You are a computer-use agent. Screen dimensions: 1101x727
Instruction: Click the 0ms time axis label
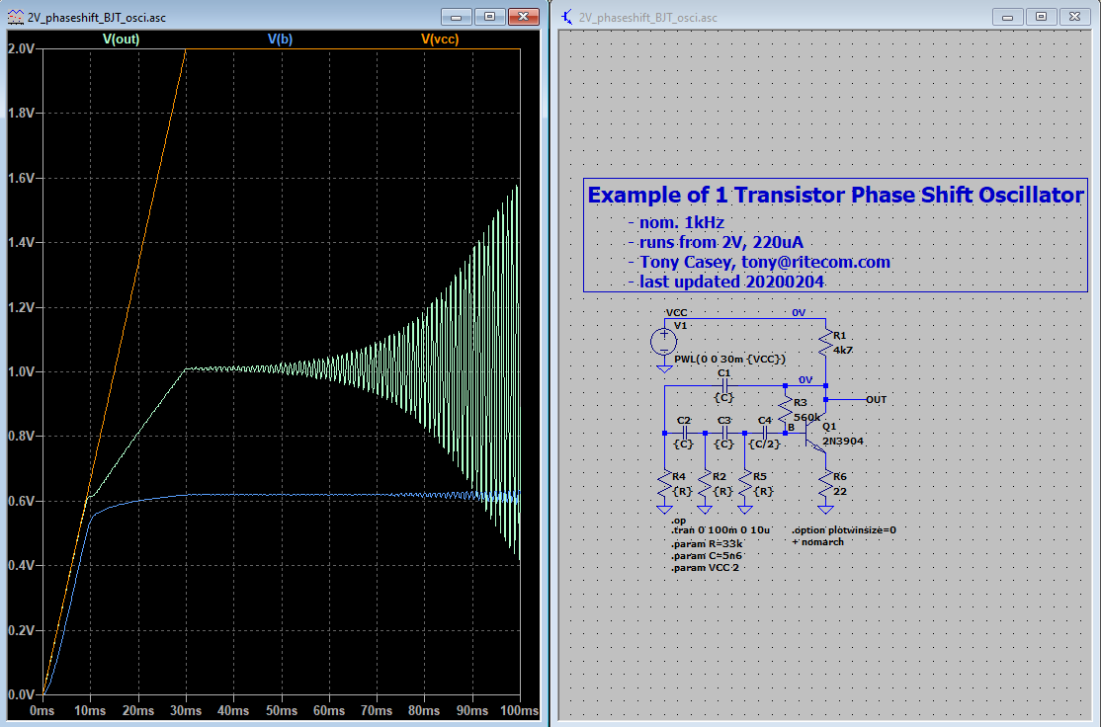(x=42, y=710)
